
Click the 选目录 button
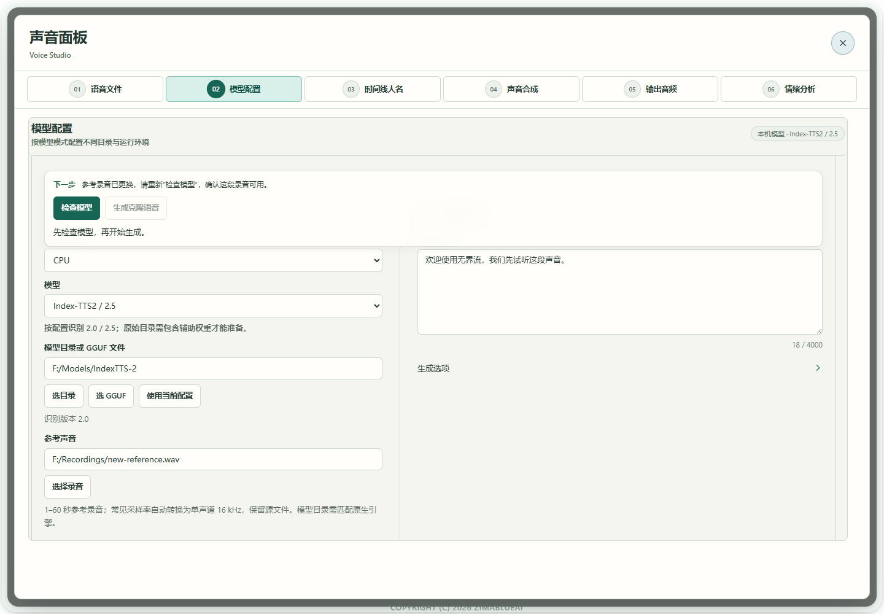point(64,396)
